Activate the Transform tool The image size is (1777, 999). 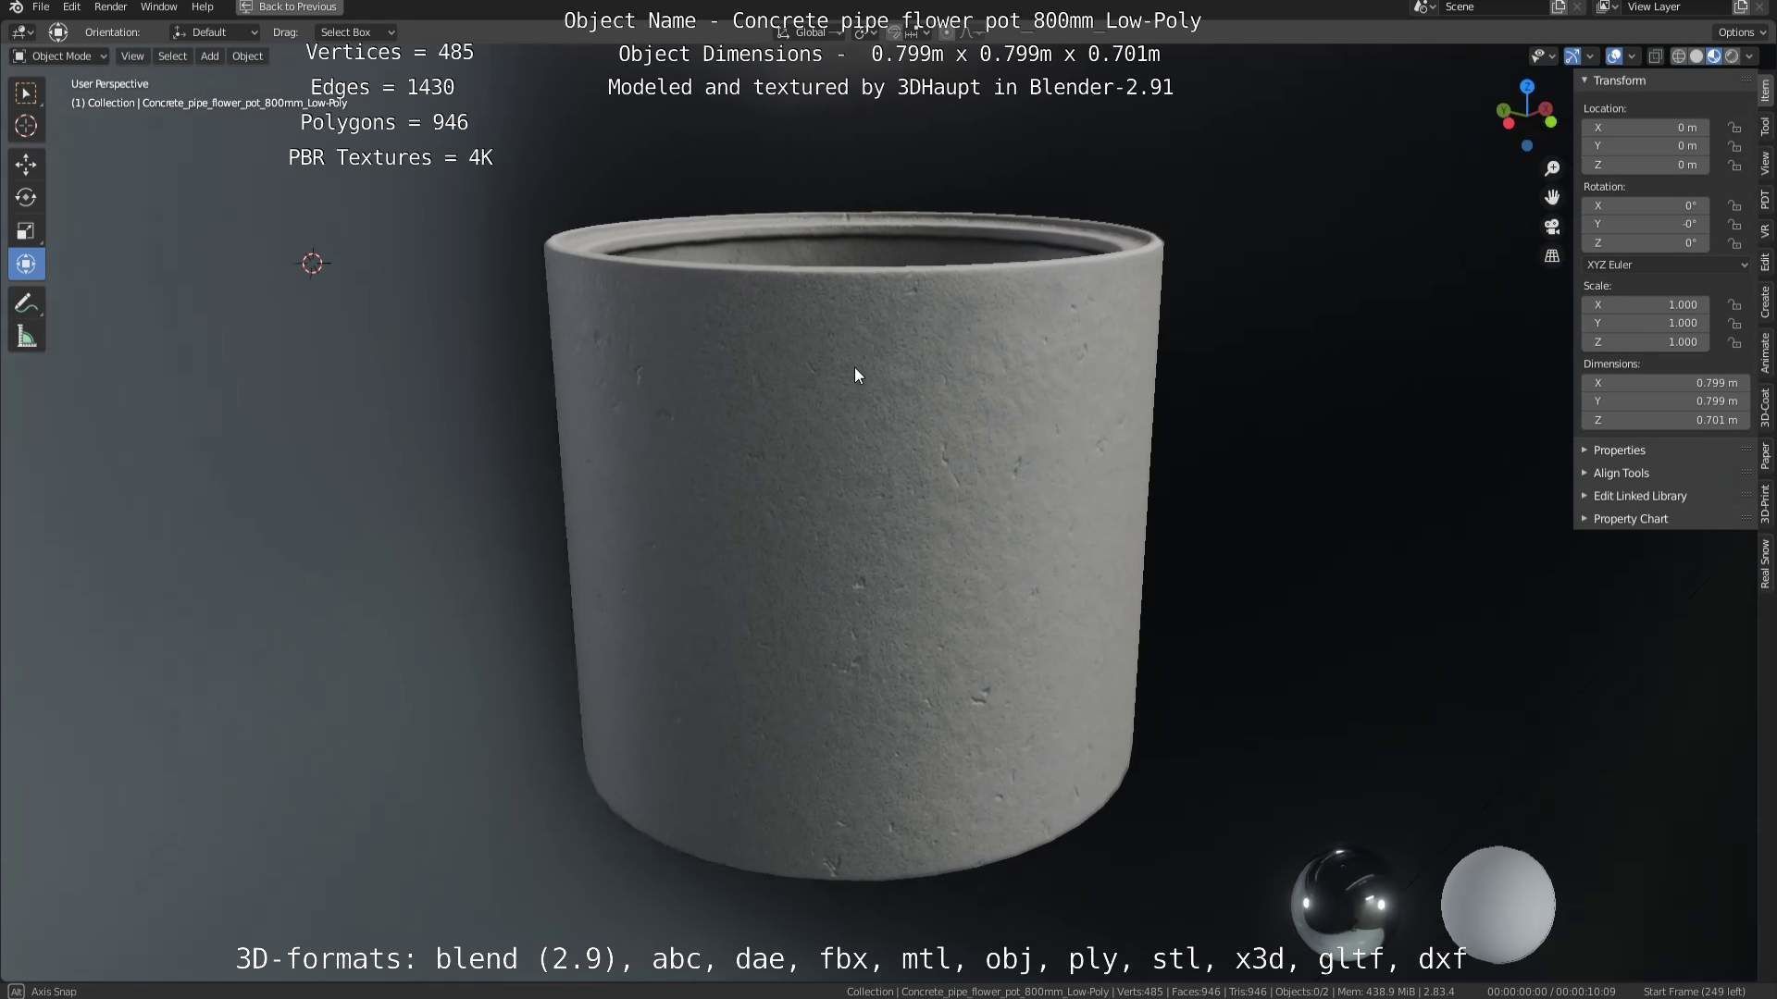(26, 265)
